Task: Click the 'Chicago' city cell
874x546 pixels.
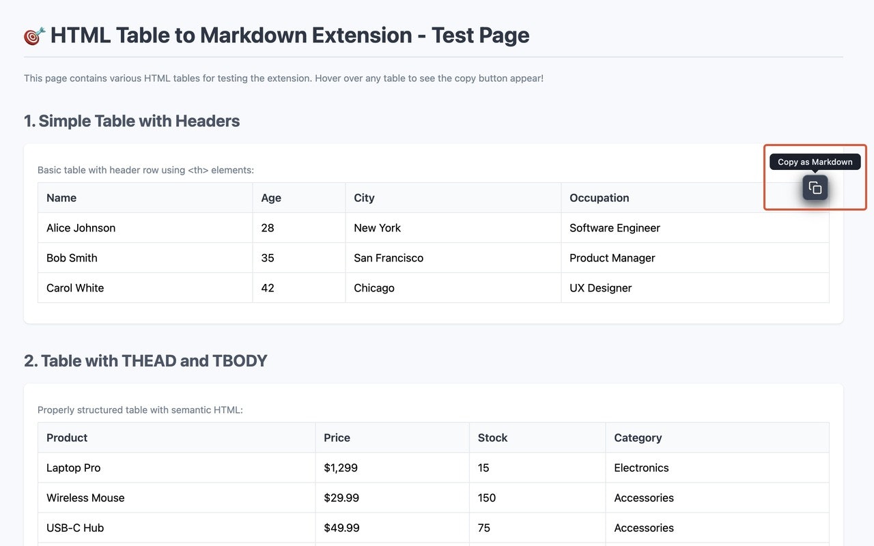Action: coord(453,288)
